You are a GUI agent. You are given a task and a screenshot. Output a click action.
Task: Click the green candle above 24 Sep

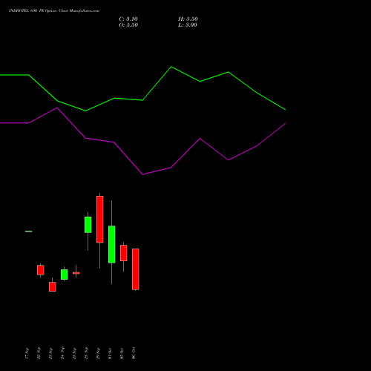pos(65,275)
